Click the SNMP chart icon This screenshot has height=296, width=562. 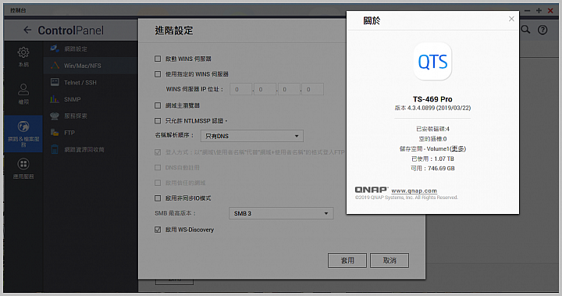click(55, 99)
